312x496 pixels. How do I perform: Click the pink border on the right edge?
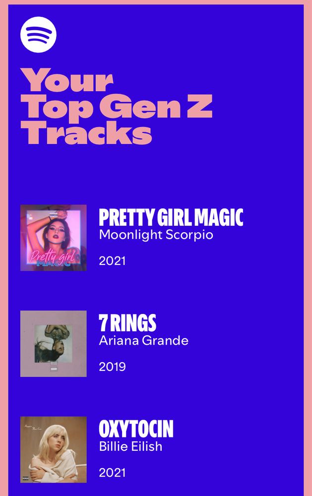tap(308, 248)
